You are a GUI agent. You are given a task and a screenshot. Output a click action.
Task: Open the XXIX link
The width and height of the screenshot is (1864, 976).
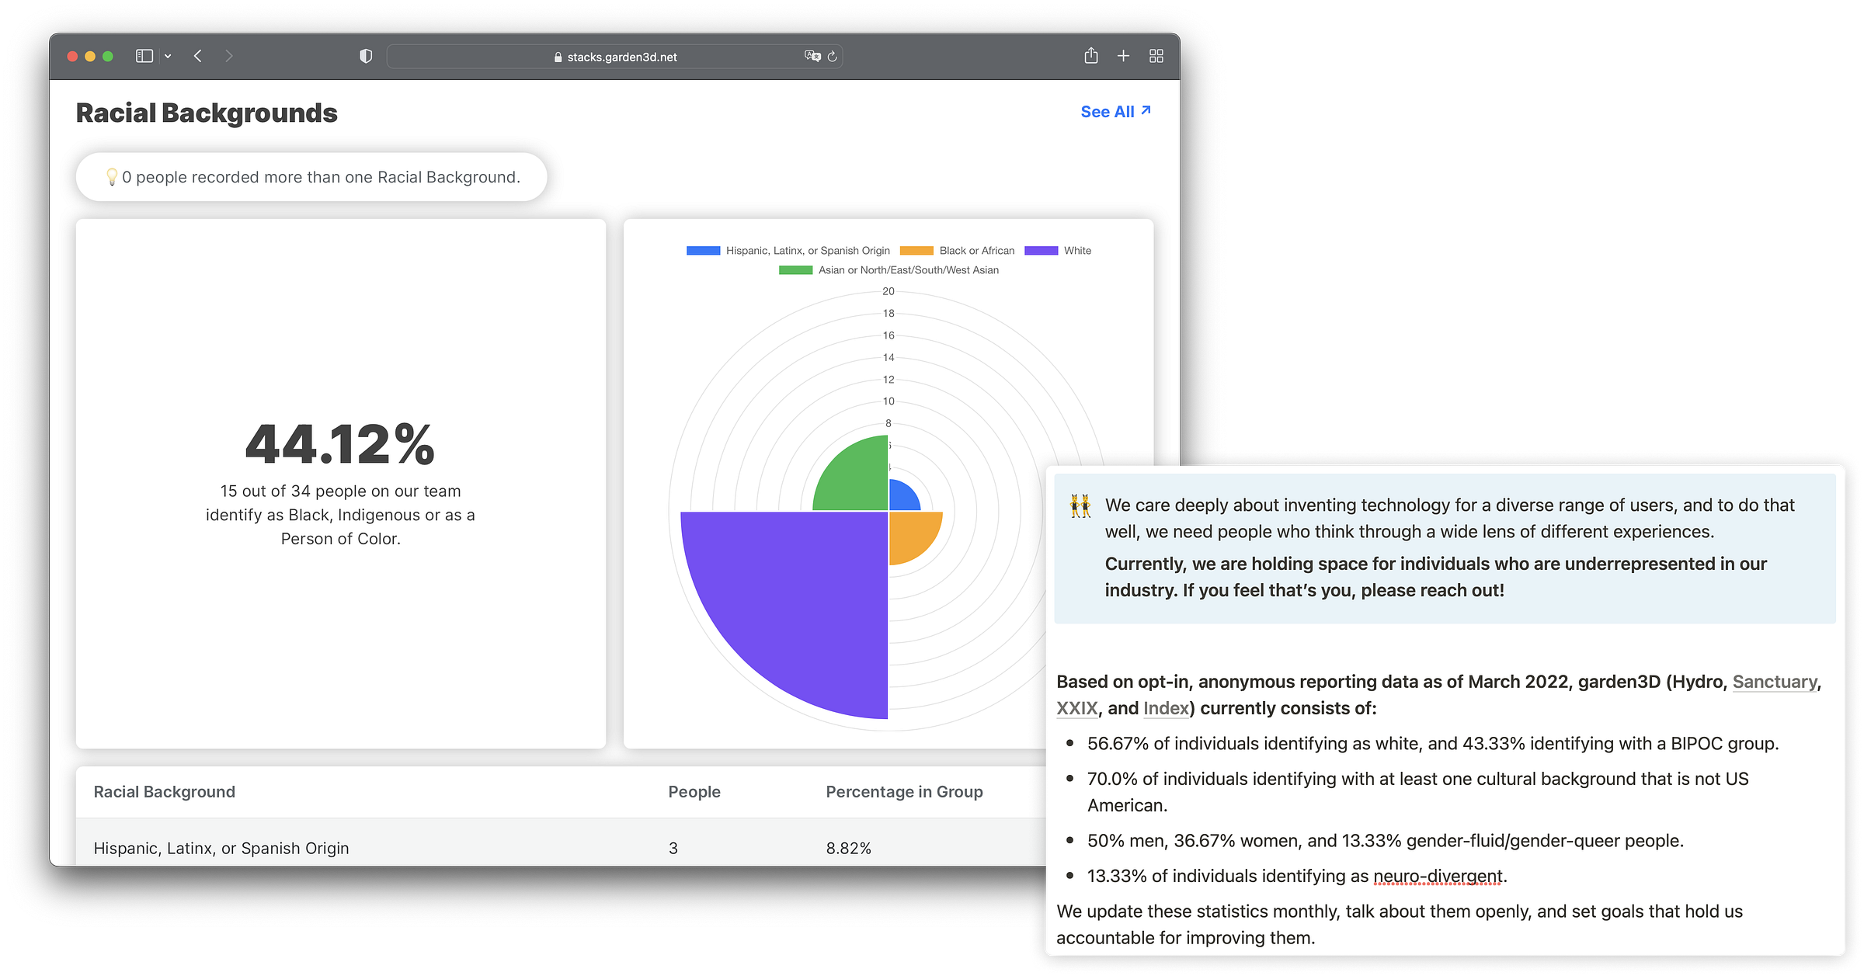1076,708
